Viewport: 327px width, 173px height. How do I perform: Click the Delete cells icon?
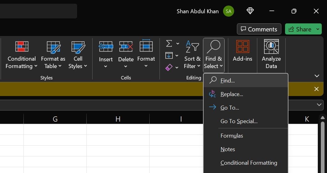[126, 47]
